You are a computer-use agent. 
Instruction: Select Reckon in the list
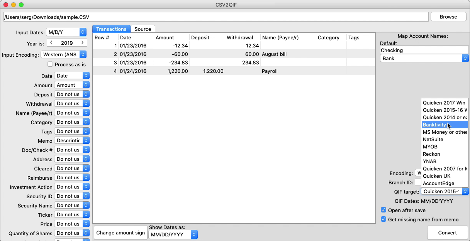pyautogui.click(x=445, y=154)
